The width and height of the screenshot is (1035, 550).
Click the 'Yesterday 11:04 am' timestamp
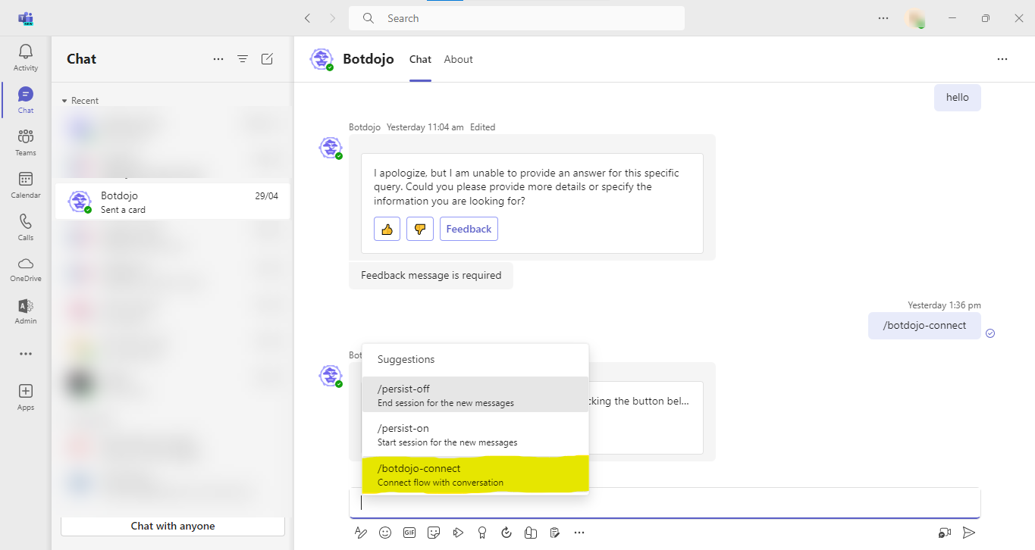coord(425,127)
